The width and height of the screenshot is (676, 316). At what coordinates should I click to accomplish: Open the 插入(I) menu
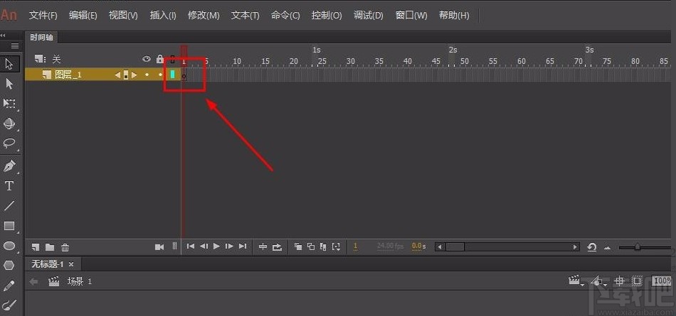pyautogui.click(x=163, y=16)
